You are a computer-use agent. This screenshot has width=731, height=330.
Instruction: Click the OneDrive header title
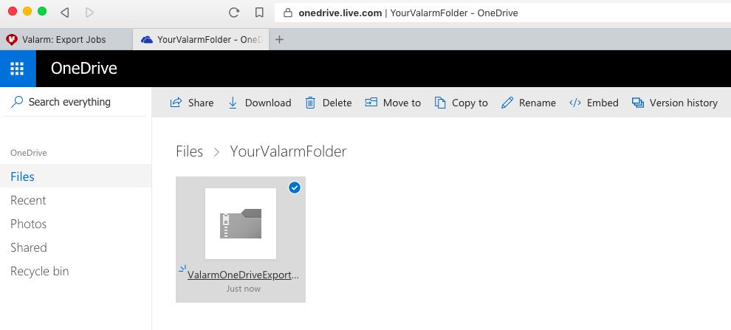click(84, 69)
